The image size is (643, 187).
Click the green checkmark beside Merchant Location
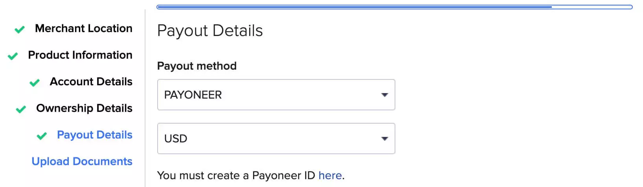[x=20, y=29]
